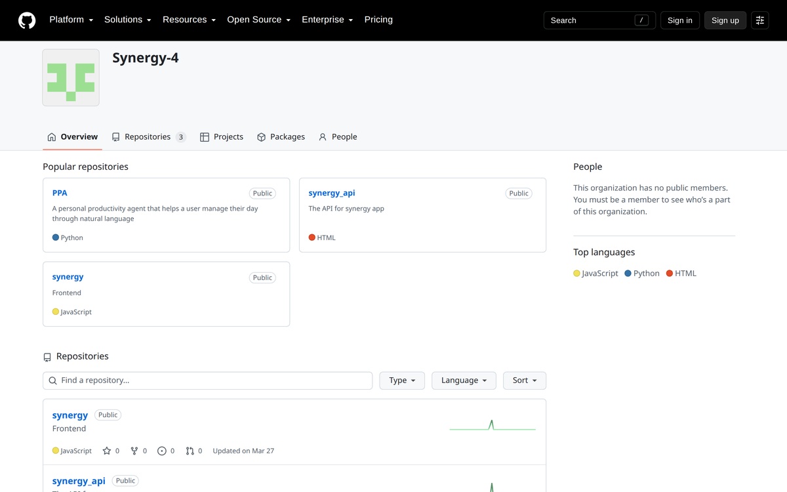Open the PPA popular repository link

[60, 193]
